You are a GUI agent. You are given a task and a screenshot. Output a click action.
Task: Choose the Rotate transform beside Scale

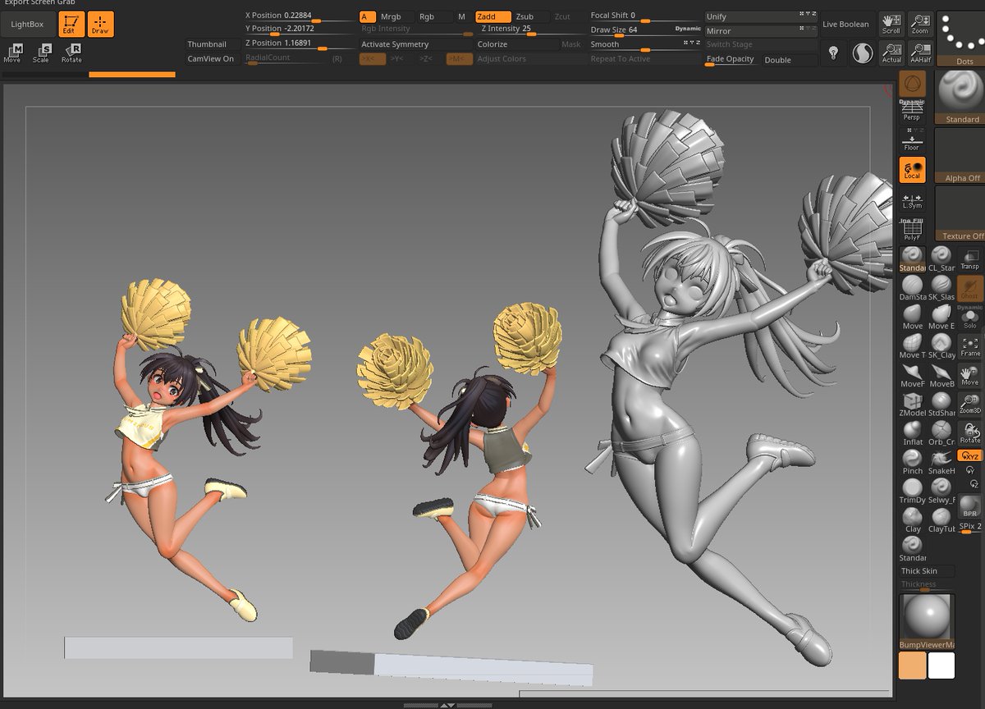pos(71,53)
